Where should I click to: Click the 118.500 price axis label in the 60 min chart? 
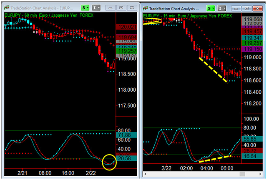(x=127, y=74)
